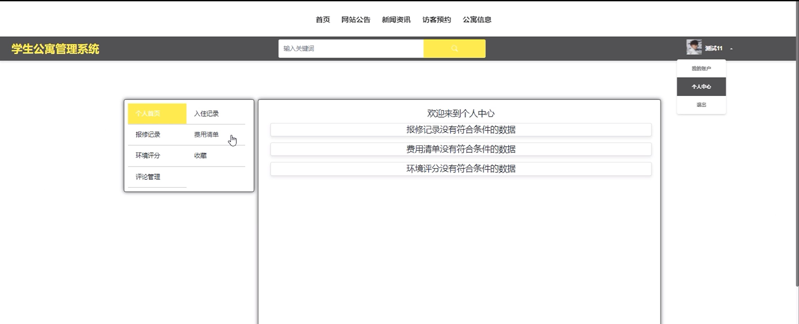Open 收藏 in the sidebar menu
Viewport: 799px width, 324px height.
click(200, 155)
